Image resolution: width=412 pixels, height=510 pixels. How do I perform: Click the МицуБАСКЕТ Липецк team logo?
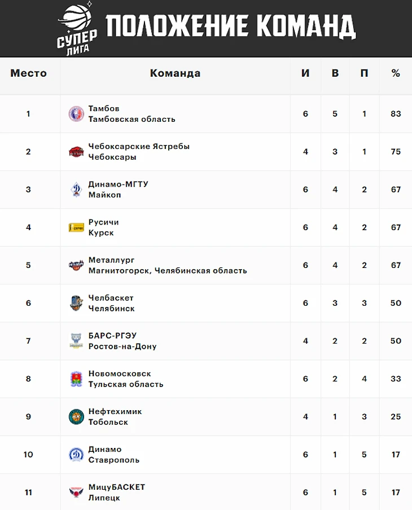[76, 492]
